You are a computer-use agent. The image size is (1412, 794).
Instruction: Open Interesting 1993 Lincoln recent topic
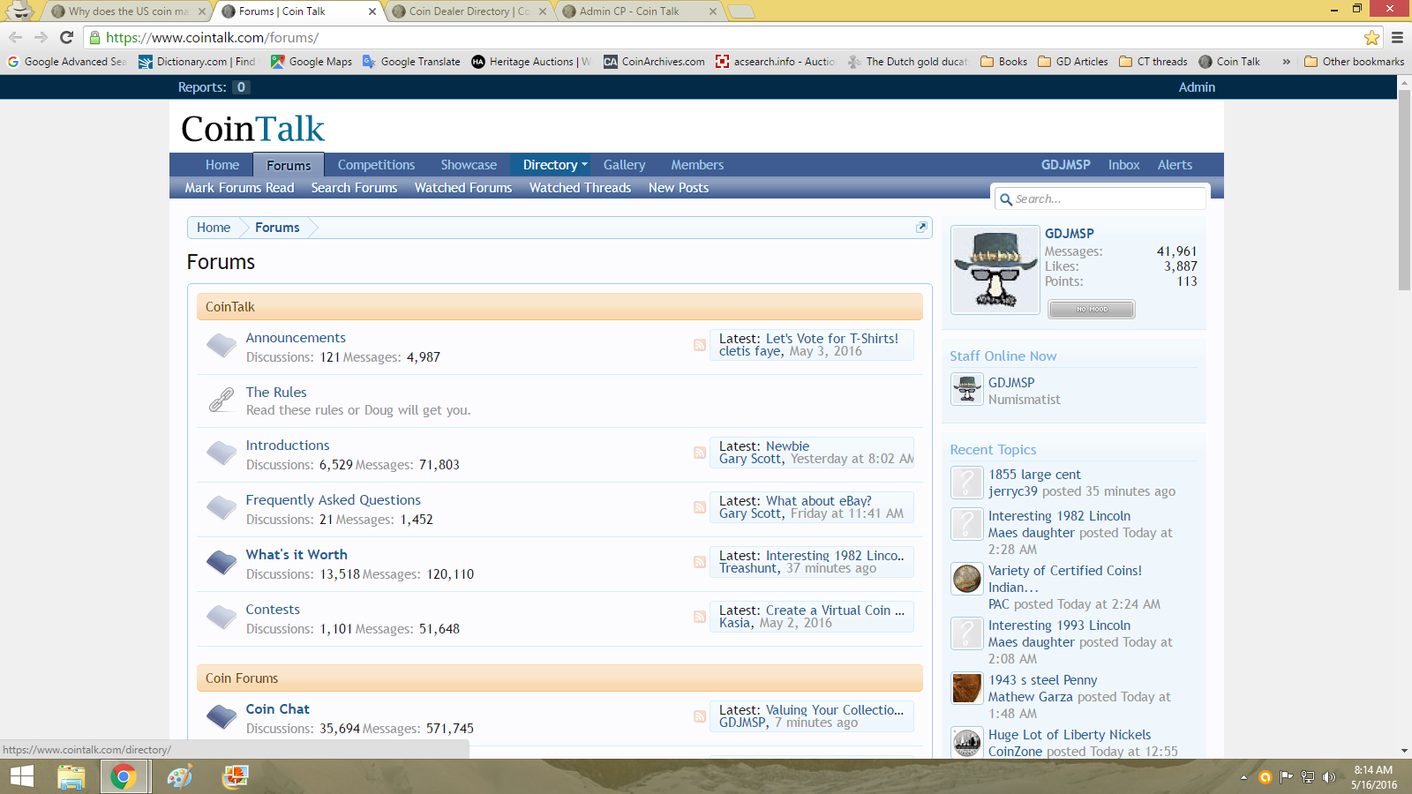tap(1059, 625)
